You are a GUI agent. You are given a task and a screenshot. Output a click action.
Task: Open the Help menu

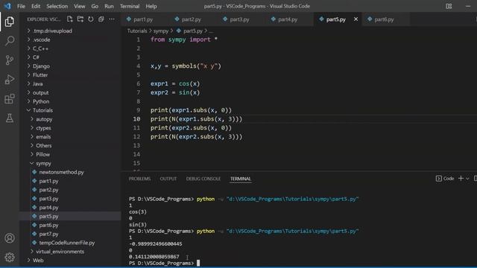tap(151, 6)
